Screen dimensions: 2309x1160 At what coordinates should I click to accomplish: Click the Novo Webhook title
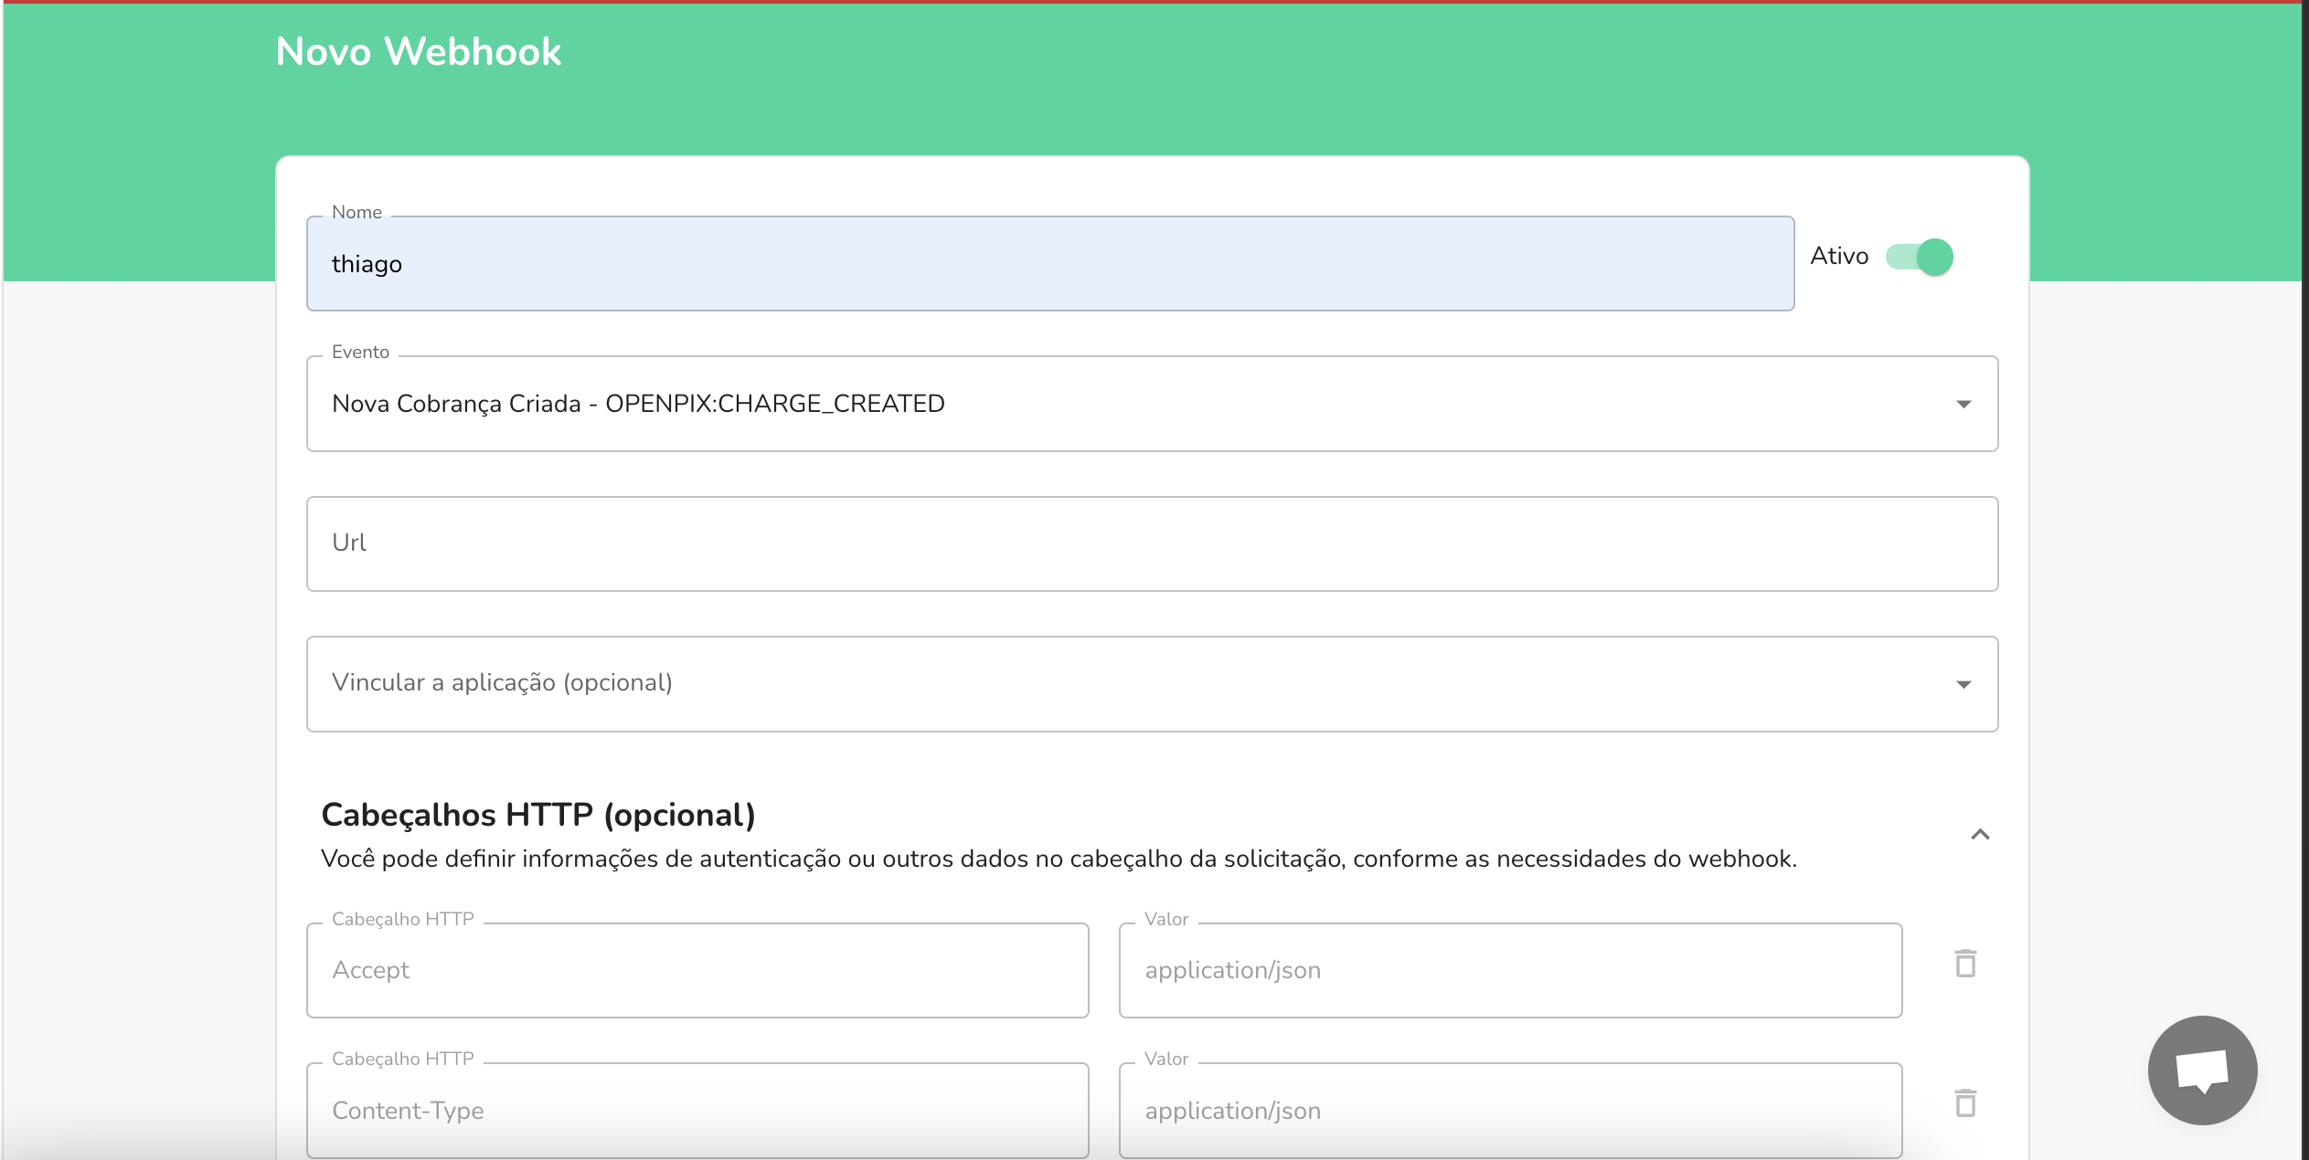tap(419, 52)
